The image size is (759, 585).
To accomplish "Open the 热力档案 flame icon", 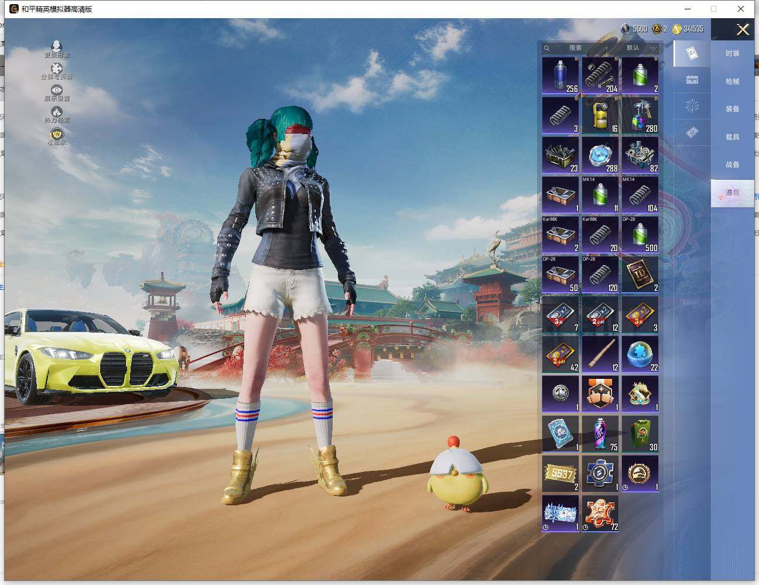I will (57, 112).
